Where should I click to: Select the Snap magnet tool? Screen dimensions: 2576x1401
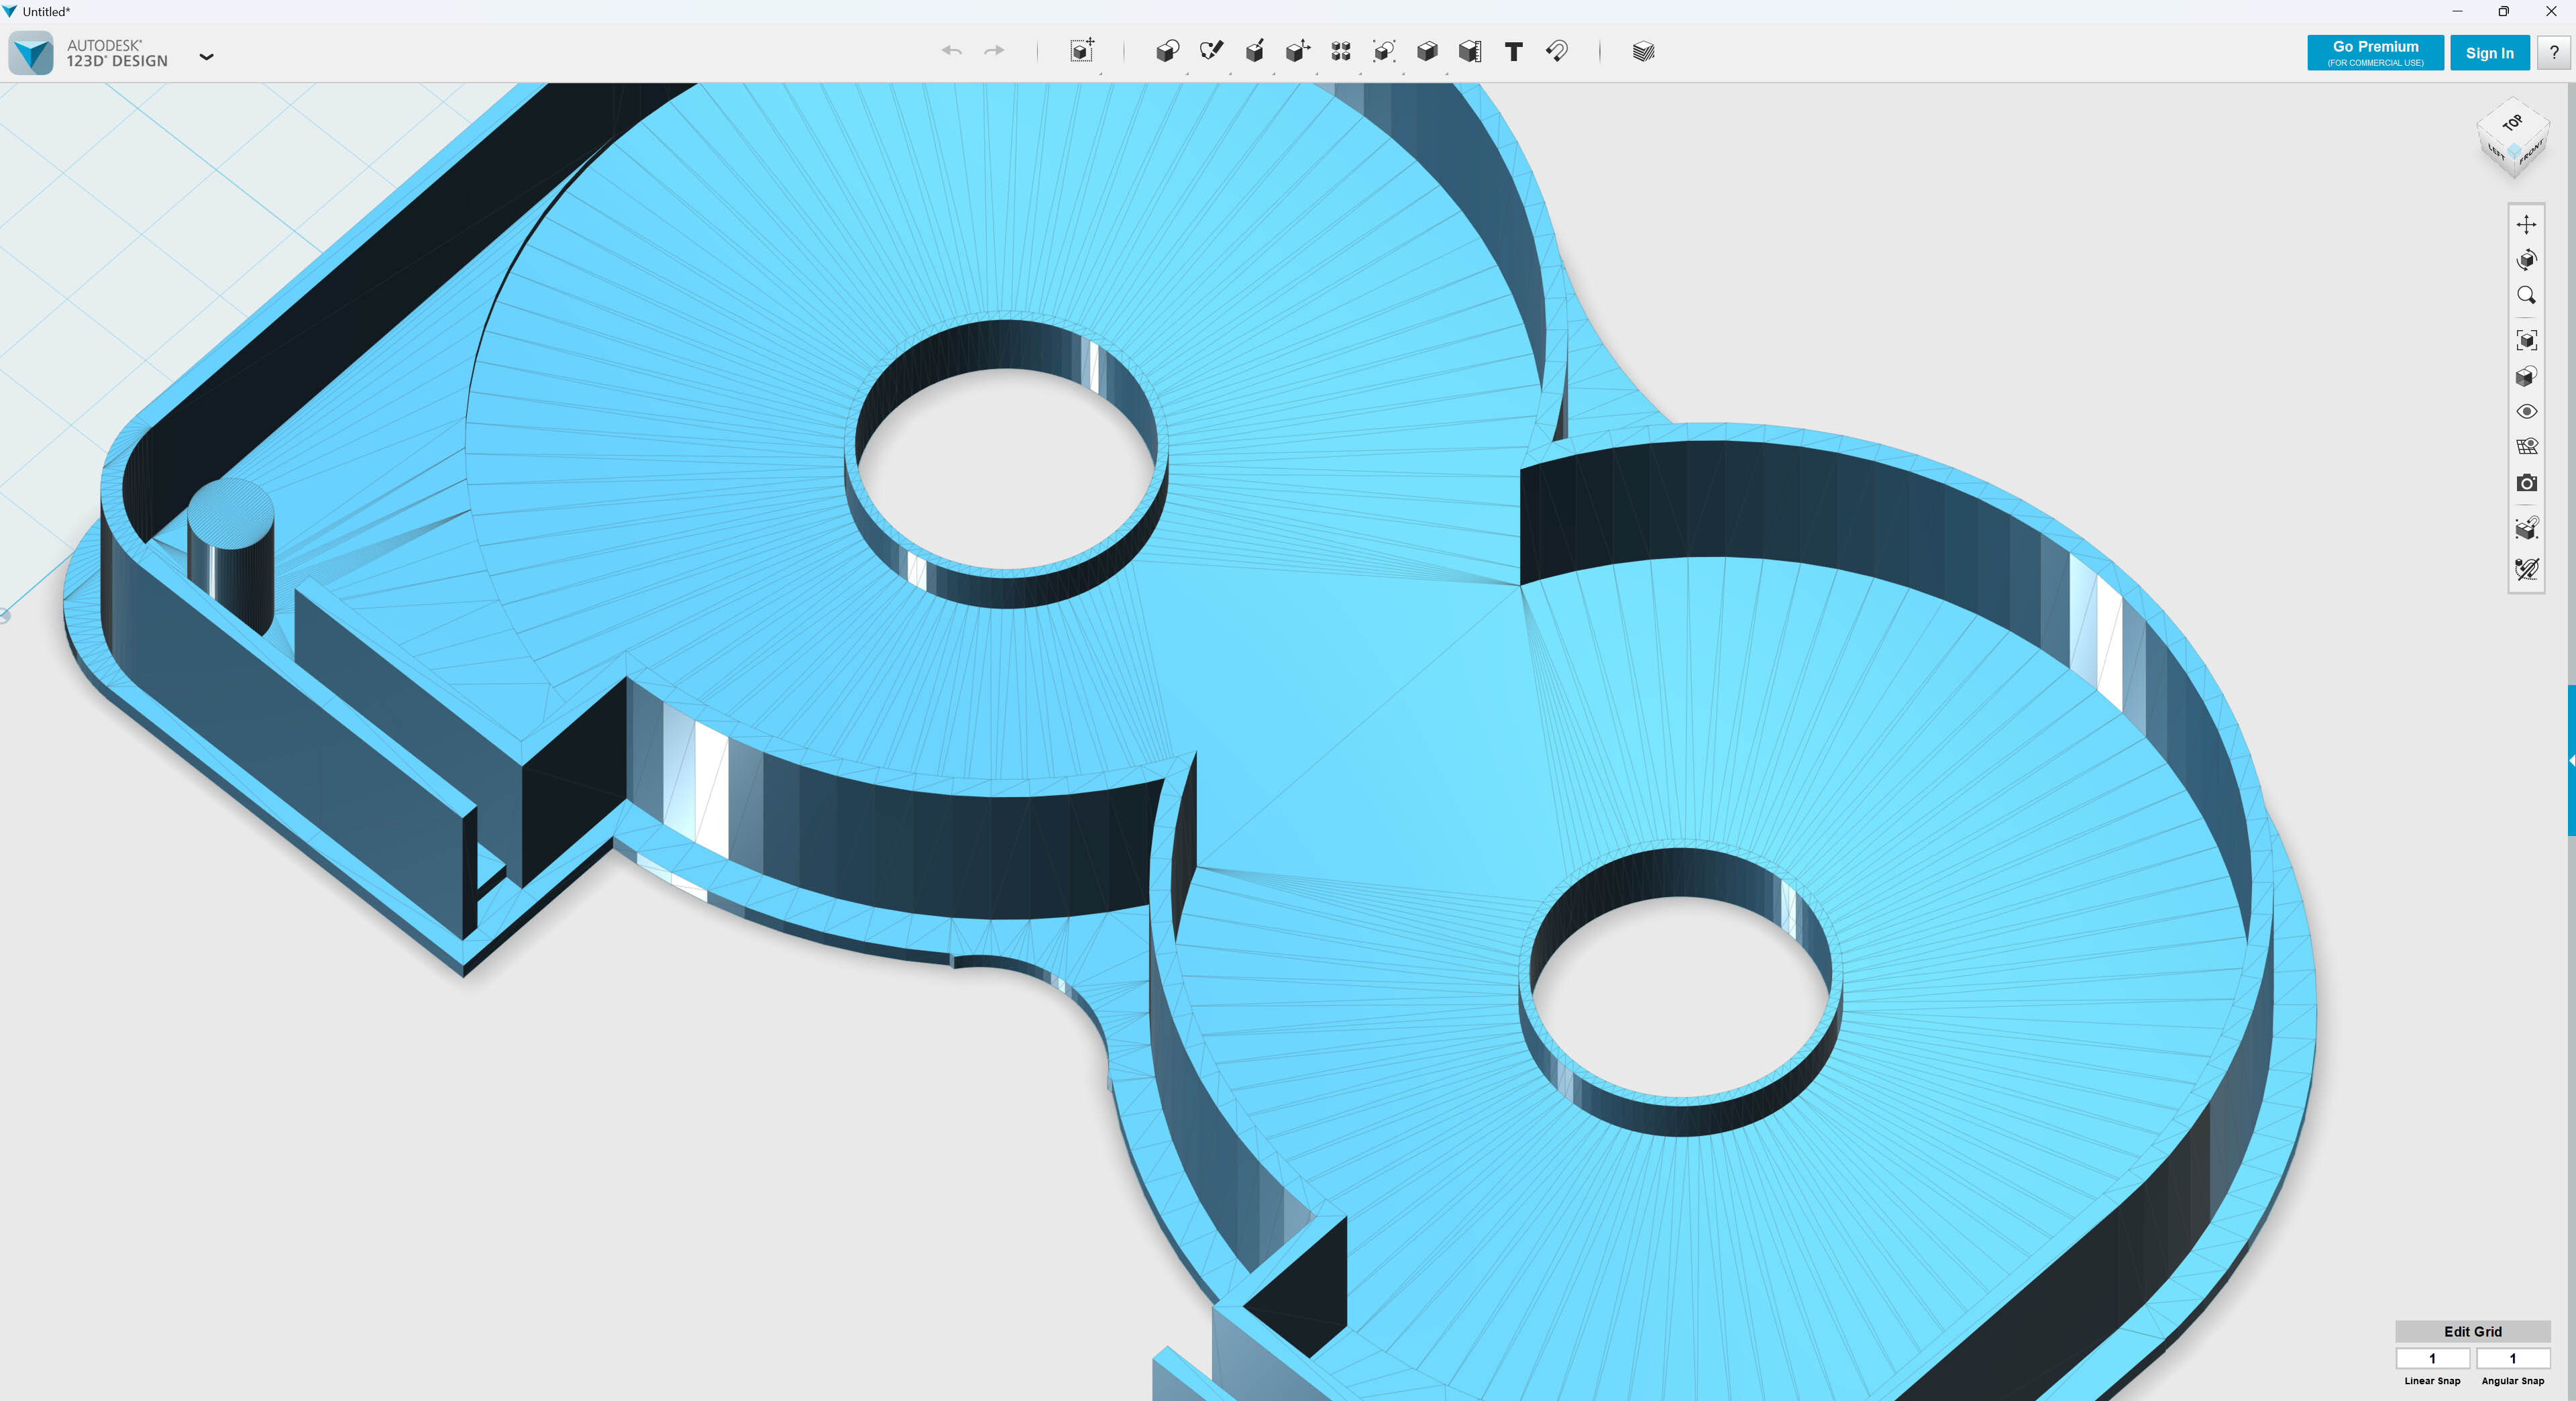click(x=1557, y=51)
